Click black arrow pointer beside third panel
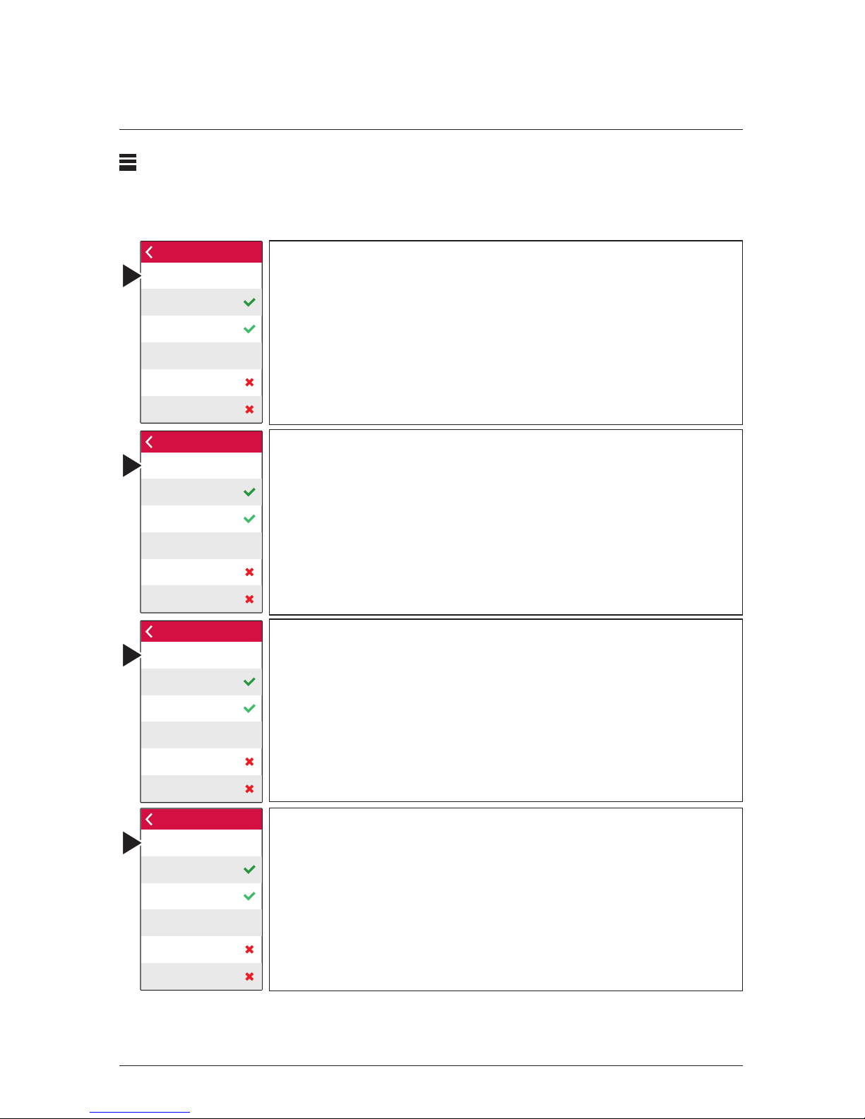This screenshot has height=1119, width=865. 132,655
